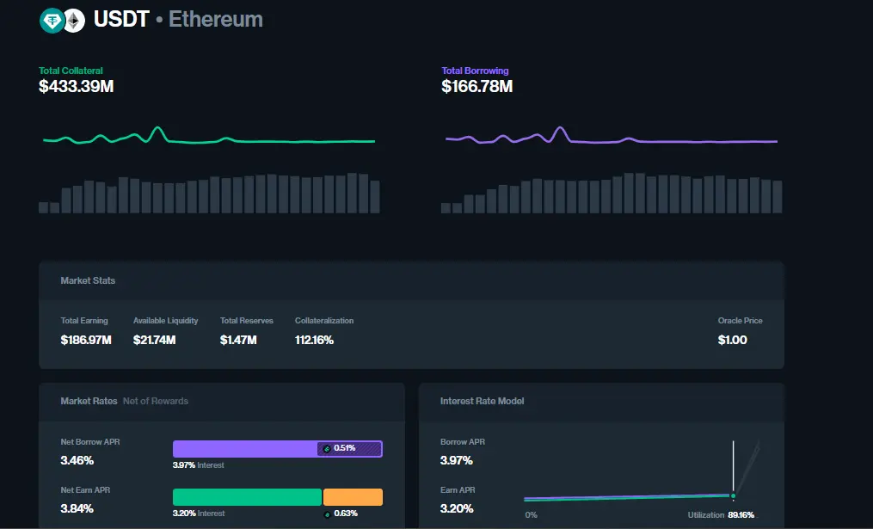
Task: Click the Ethereum network logo icon
Action: pos(74,22)
